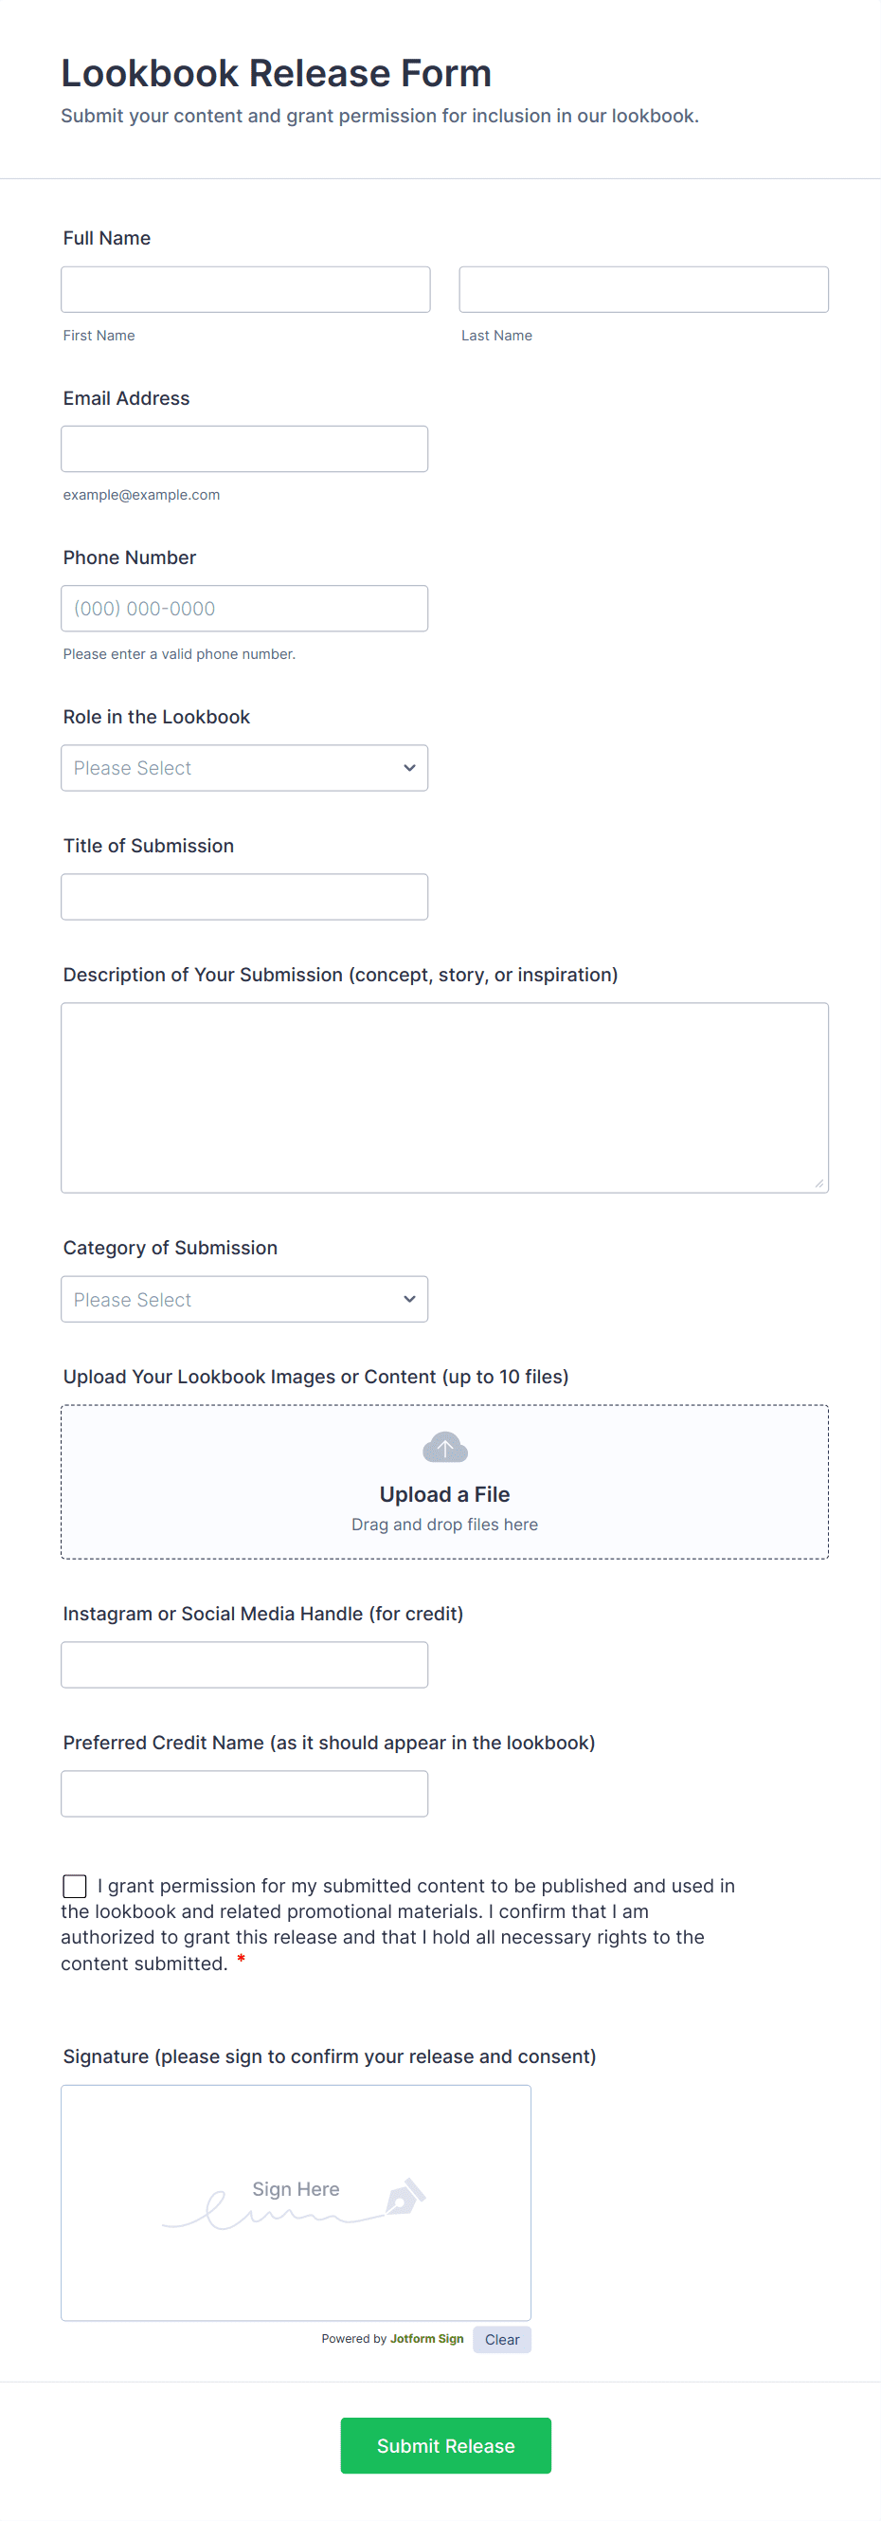Click the First Name input field
The height and width of the screenshot is (2521, 881).
(x=244, y=289)
